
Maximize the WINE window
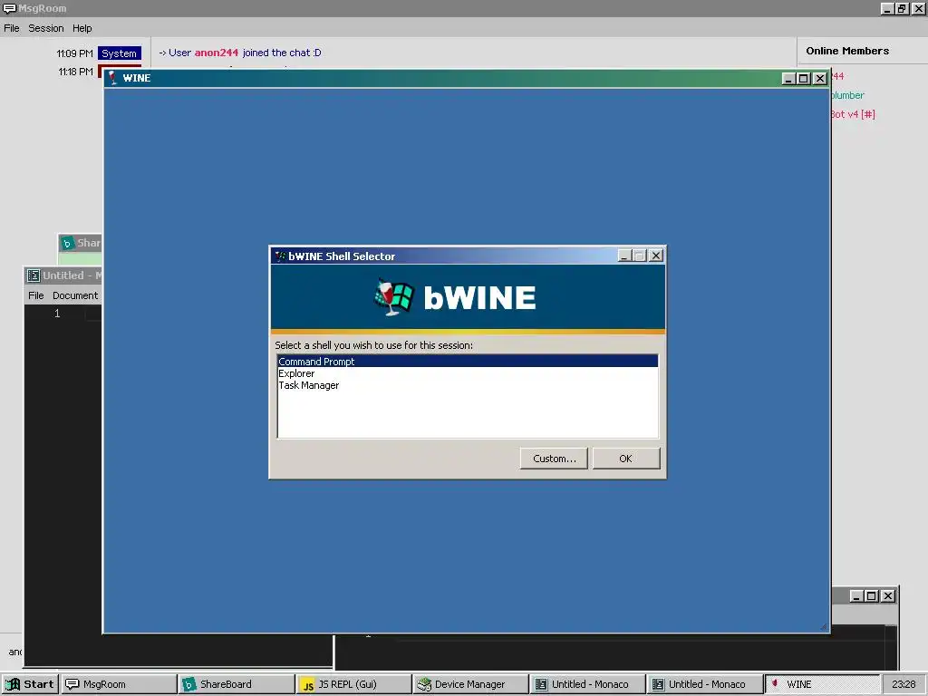[804, 78]
